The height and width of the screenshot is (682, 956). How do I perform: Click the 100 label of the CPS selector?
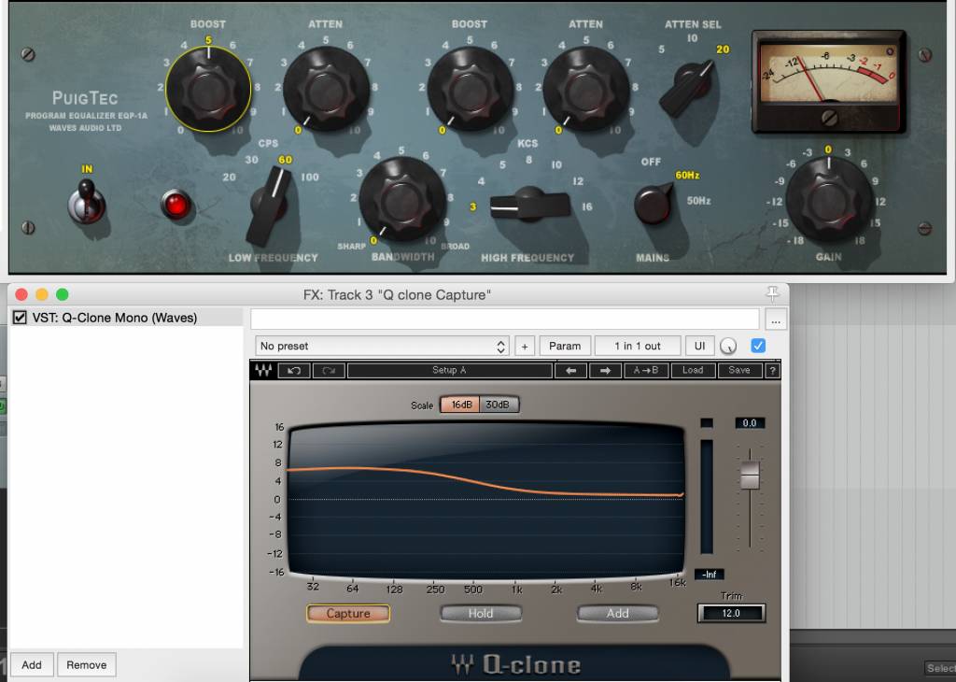pos(310,177)
